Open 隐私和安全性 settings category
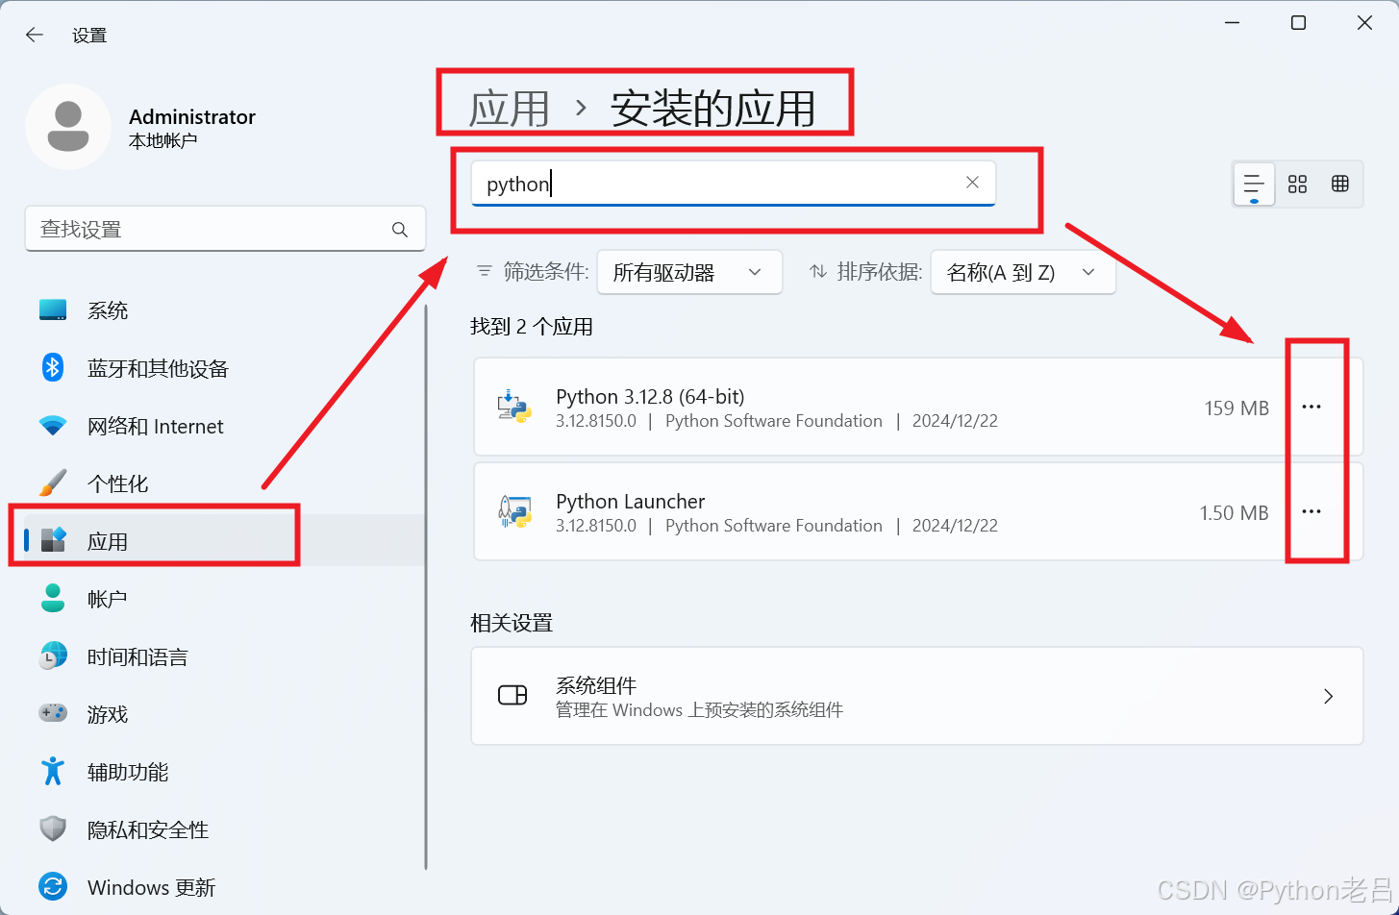Image resolution: width=1399 pixels, height=915 pixels. coord(225,829)
